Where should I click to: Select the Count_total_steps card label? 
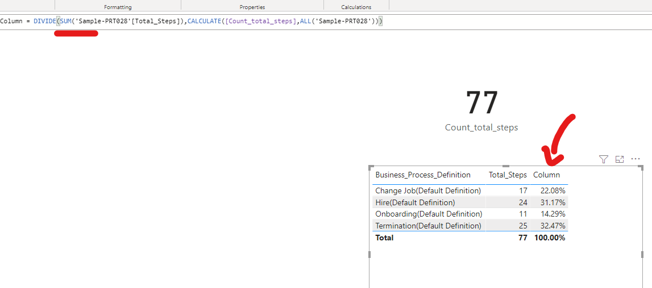481,128
